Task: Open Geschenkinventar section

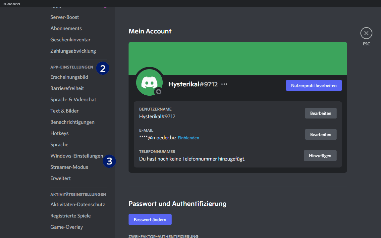Action: pyautogui.click(x=71, y=40)
